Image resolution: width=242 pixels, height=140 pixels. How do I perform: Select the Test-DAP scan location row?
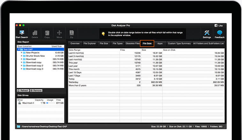click(41, 50)
